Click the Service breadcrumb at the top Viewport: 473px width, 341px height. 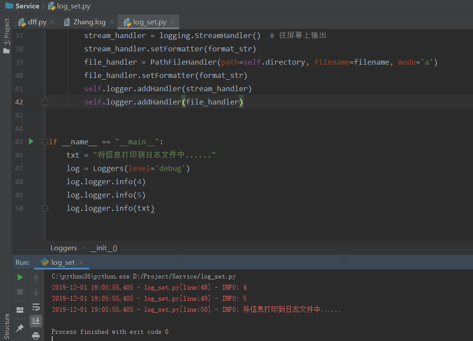(x=26, y=6)
